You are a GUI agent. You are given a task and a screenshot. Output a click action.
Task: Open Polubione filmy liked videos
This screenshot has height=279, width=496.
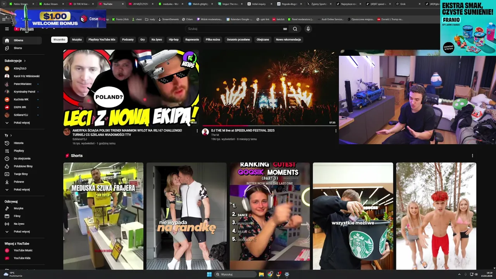pos(22,166)
